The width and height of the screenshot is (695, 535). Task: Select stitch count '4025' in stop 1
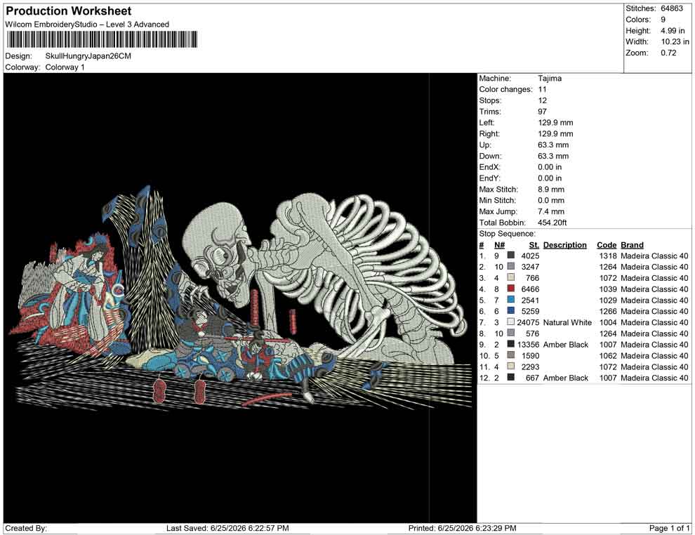coord(530,256)
